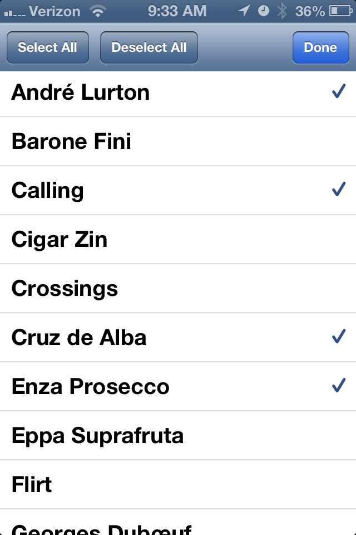The width and height of the screenshot is (356, 535).
Task: Tap the Deselect All button
Action: coord(149,47)
